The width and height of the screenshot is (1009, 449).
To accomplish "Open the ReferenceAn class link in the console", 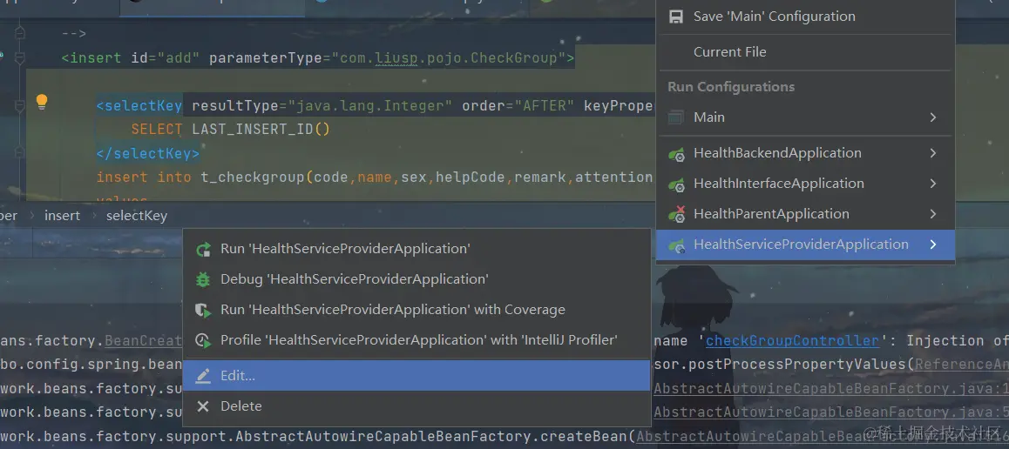I will (962, 365).
